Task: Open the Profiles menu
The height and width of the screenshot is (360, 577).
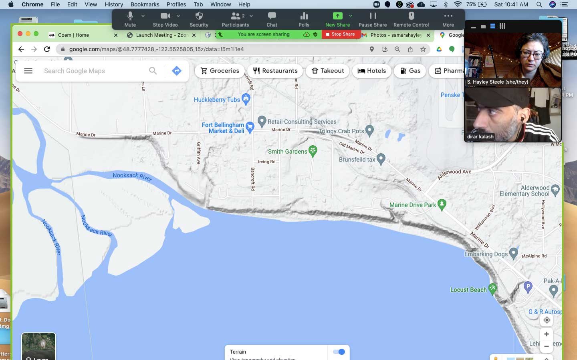Action: pyautogui.click(x=176, y=4)
